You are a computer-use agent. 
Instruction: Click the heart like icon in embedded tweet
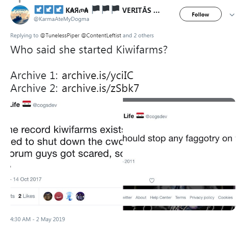point(152,181)
